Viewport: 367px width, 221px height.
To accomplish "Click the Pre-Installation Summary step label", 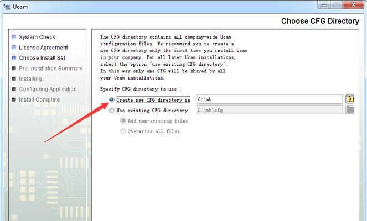I will (50, 68).
